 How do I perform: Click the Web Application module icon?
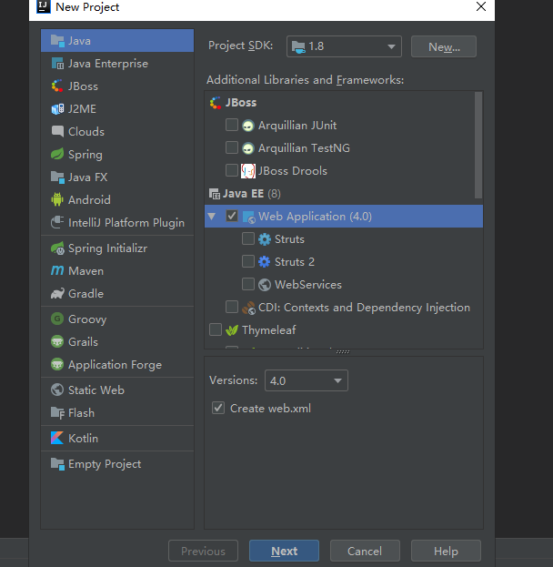pyautogui.click(x=248, y=217)
